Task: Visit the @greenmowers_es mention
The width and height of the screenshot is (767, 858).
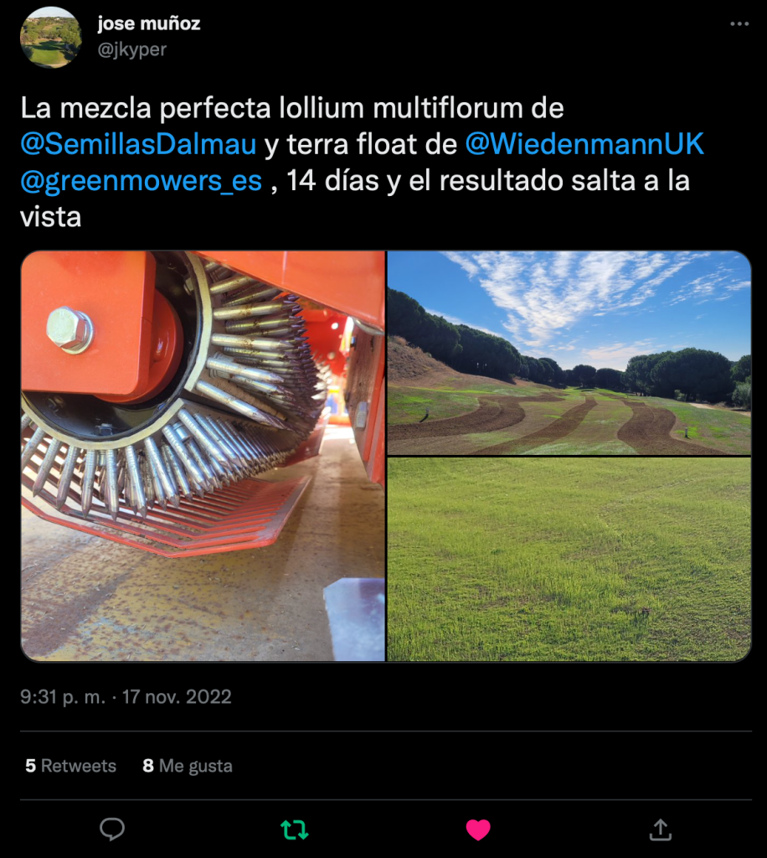Action: (x=141, y=181)
